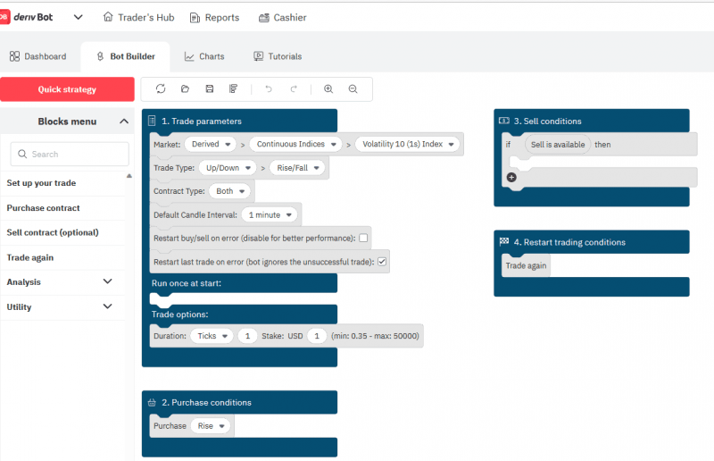Image resolution: width=714 pixels, height=461 pixels.
Task: Switch to the Tutorials tab
Action: coord(278,56)
